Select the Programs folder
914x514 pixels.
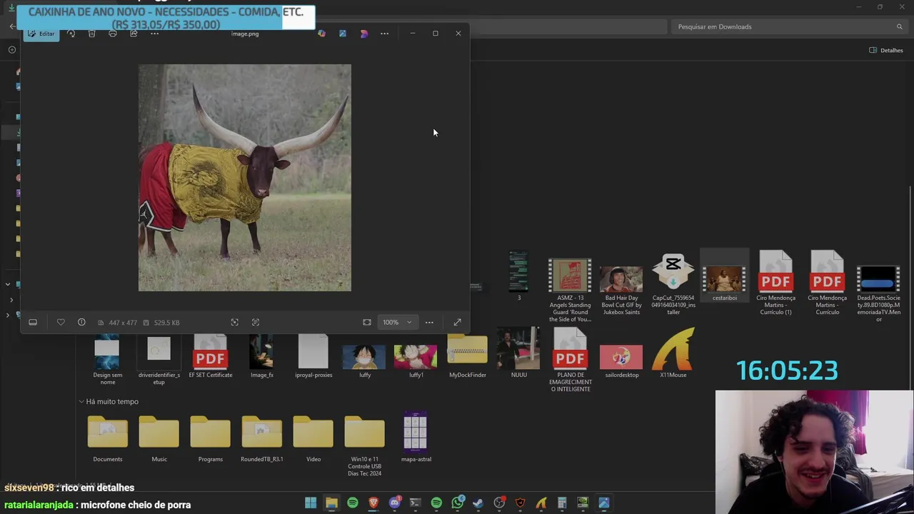point(211,438)
